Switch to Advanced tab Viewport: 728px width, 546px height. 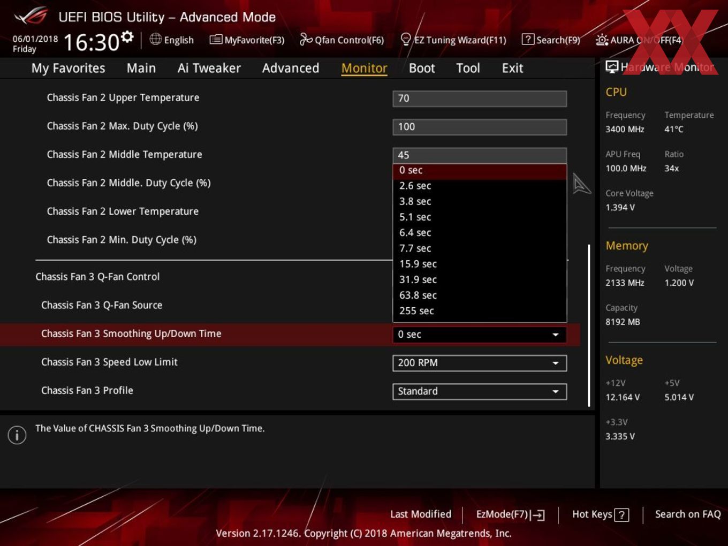point(291,68)
